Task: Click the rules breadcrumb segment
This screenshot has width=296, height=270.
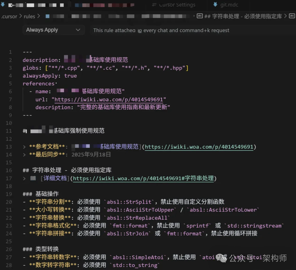Action: pos(29,16)
